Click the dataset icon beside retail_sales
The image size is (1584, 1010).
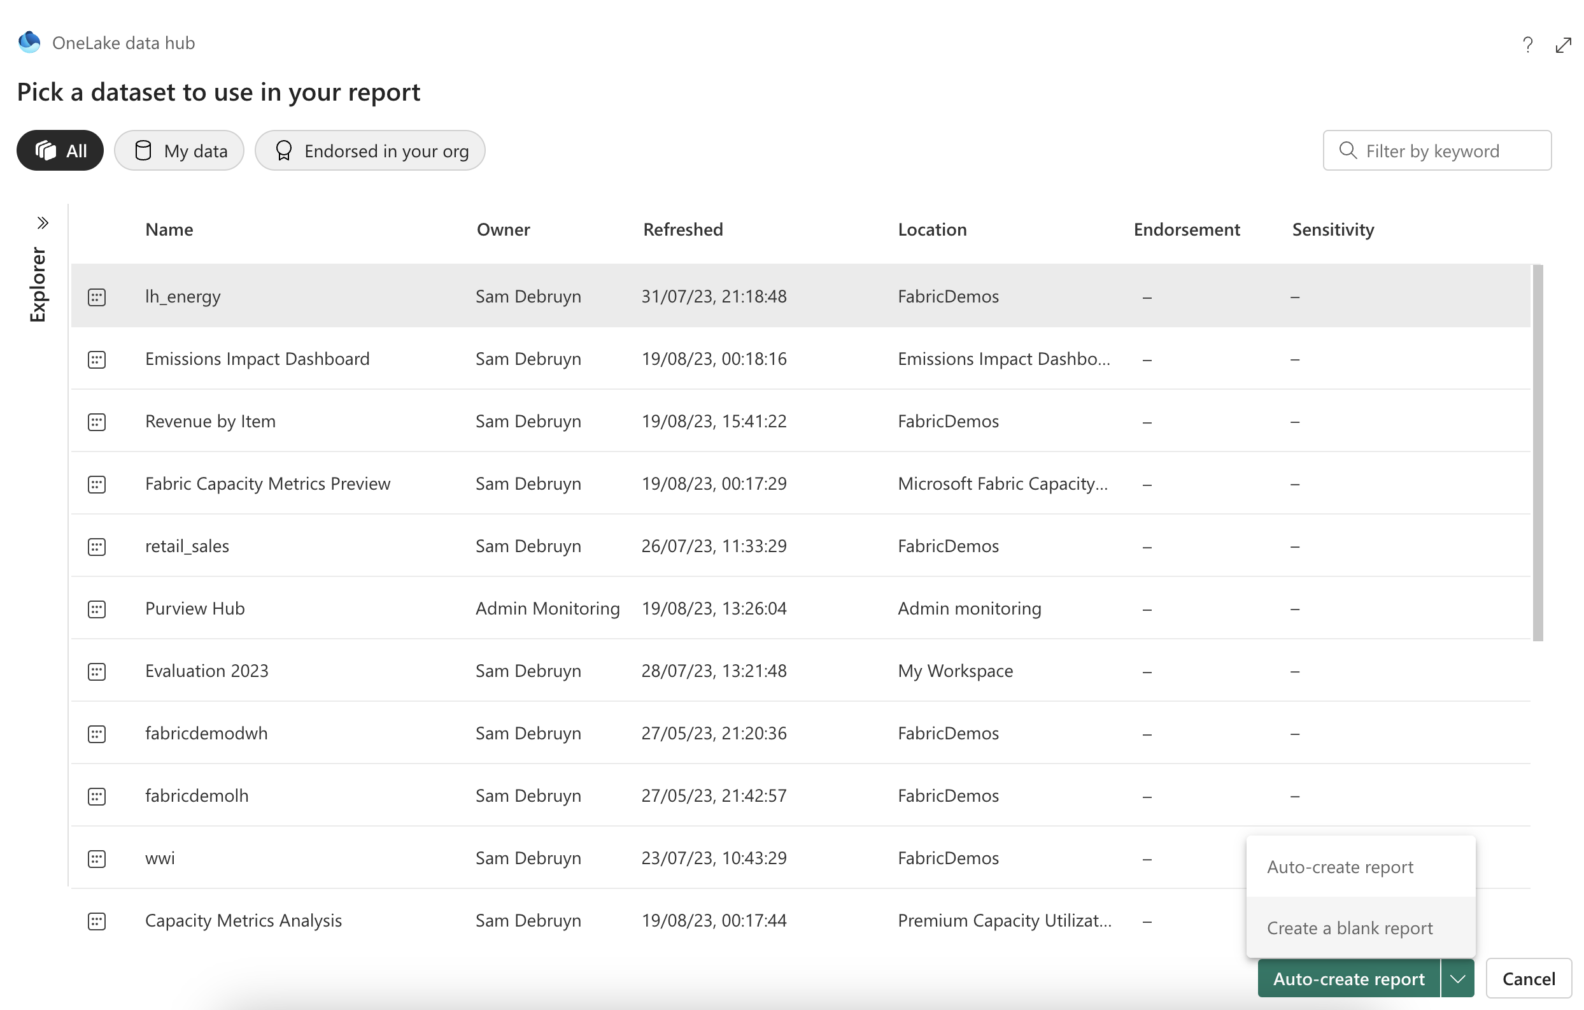pyautogui.click(x=97, y=546)
